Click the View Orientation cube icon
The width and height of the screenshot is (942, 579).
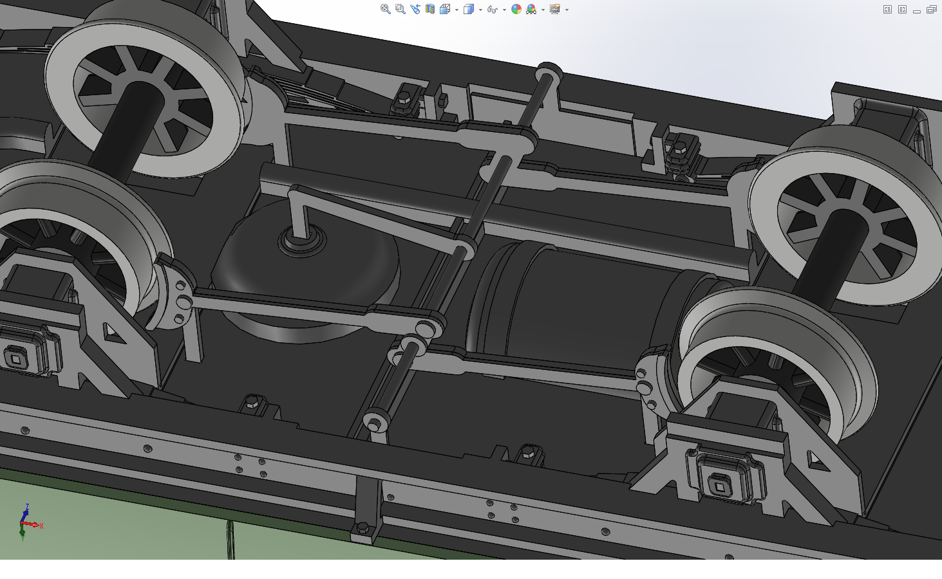445,9
